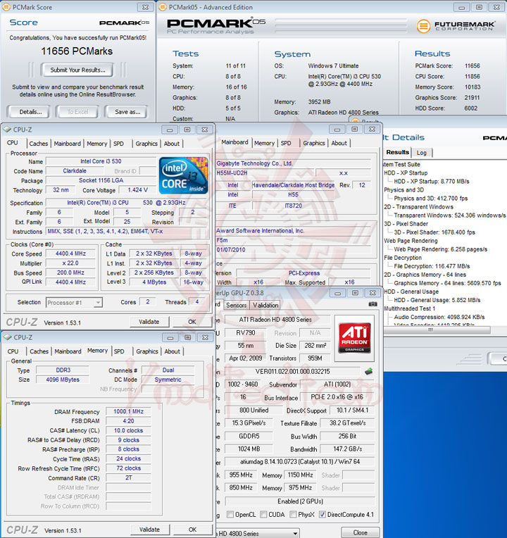
Task: Close the GPU-Z window with X
Action: pos(373,293)
